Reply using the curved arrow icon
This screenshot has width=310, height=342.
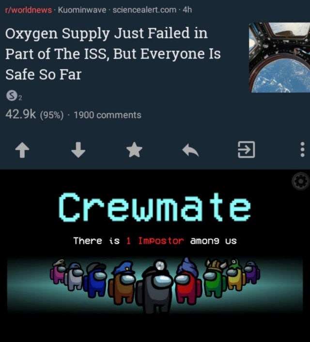pyautogui.click(x=190, y=150)
